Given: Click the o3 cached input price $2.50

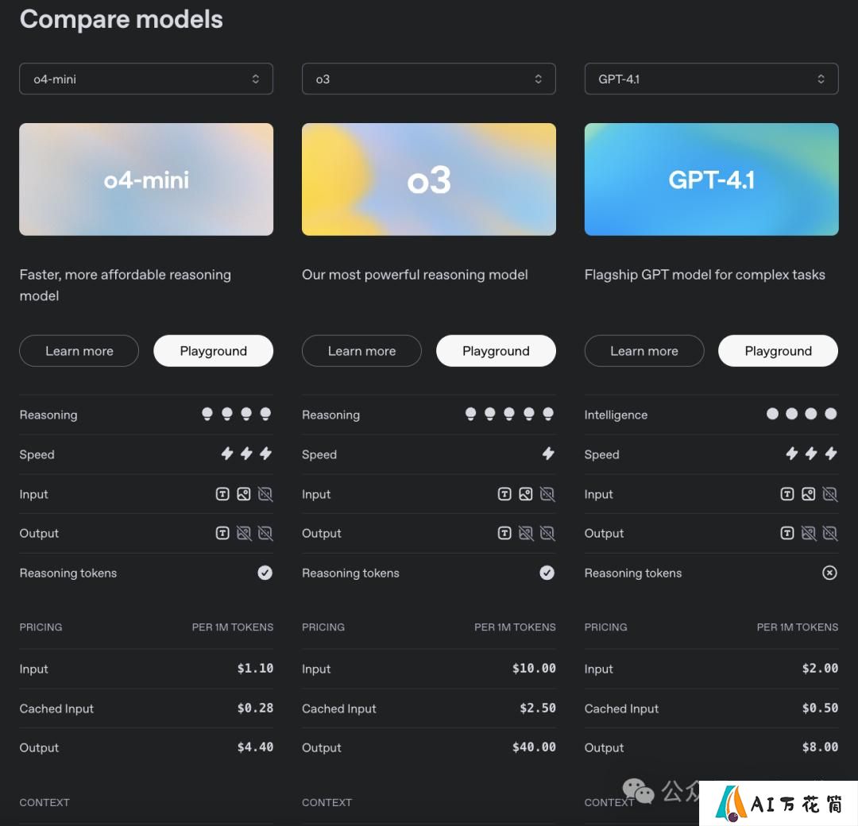Looking at the screenshot, I should pos(538,708).
